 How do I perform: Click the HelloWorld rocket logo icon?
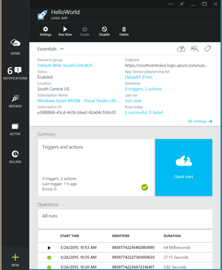click(x=42, y=15)
